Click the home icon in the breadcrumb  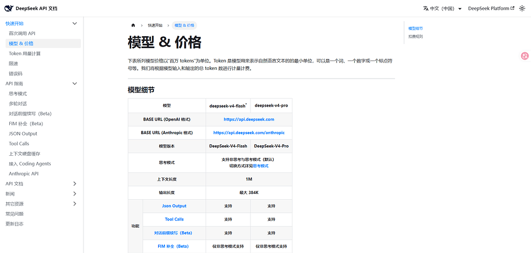[x=133, y=25]
